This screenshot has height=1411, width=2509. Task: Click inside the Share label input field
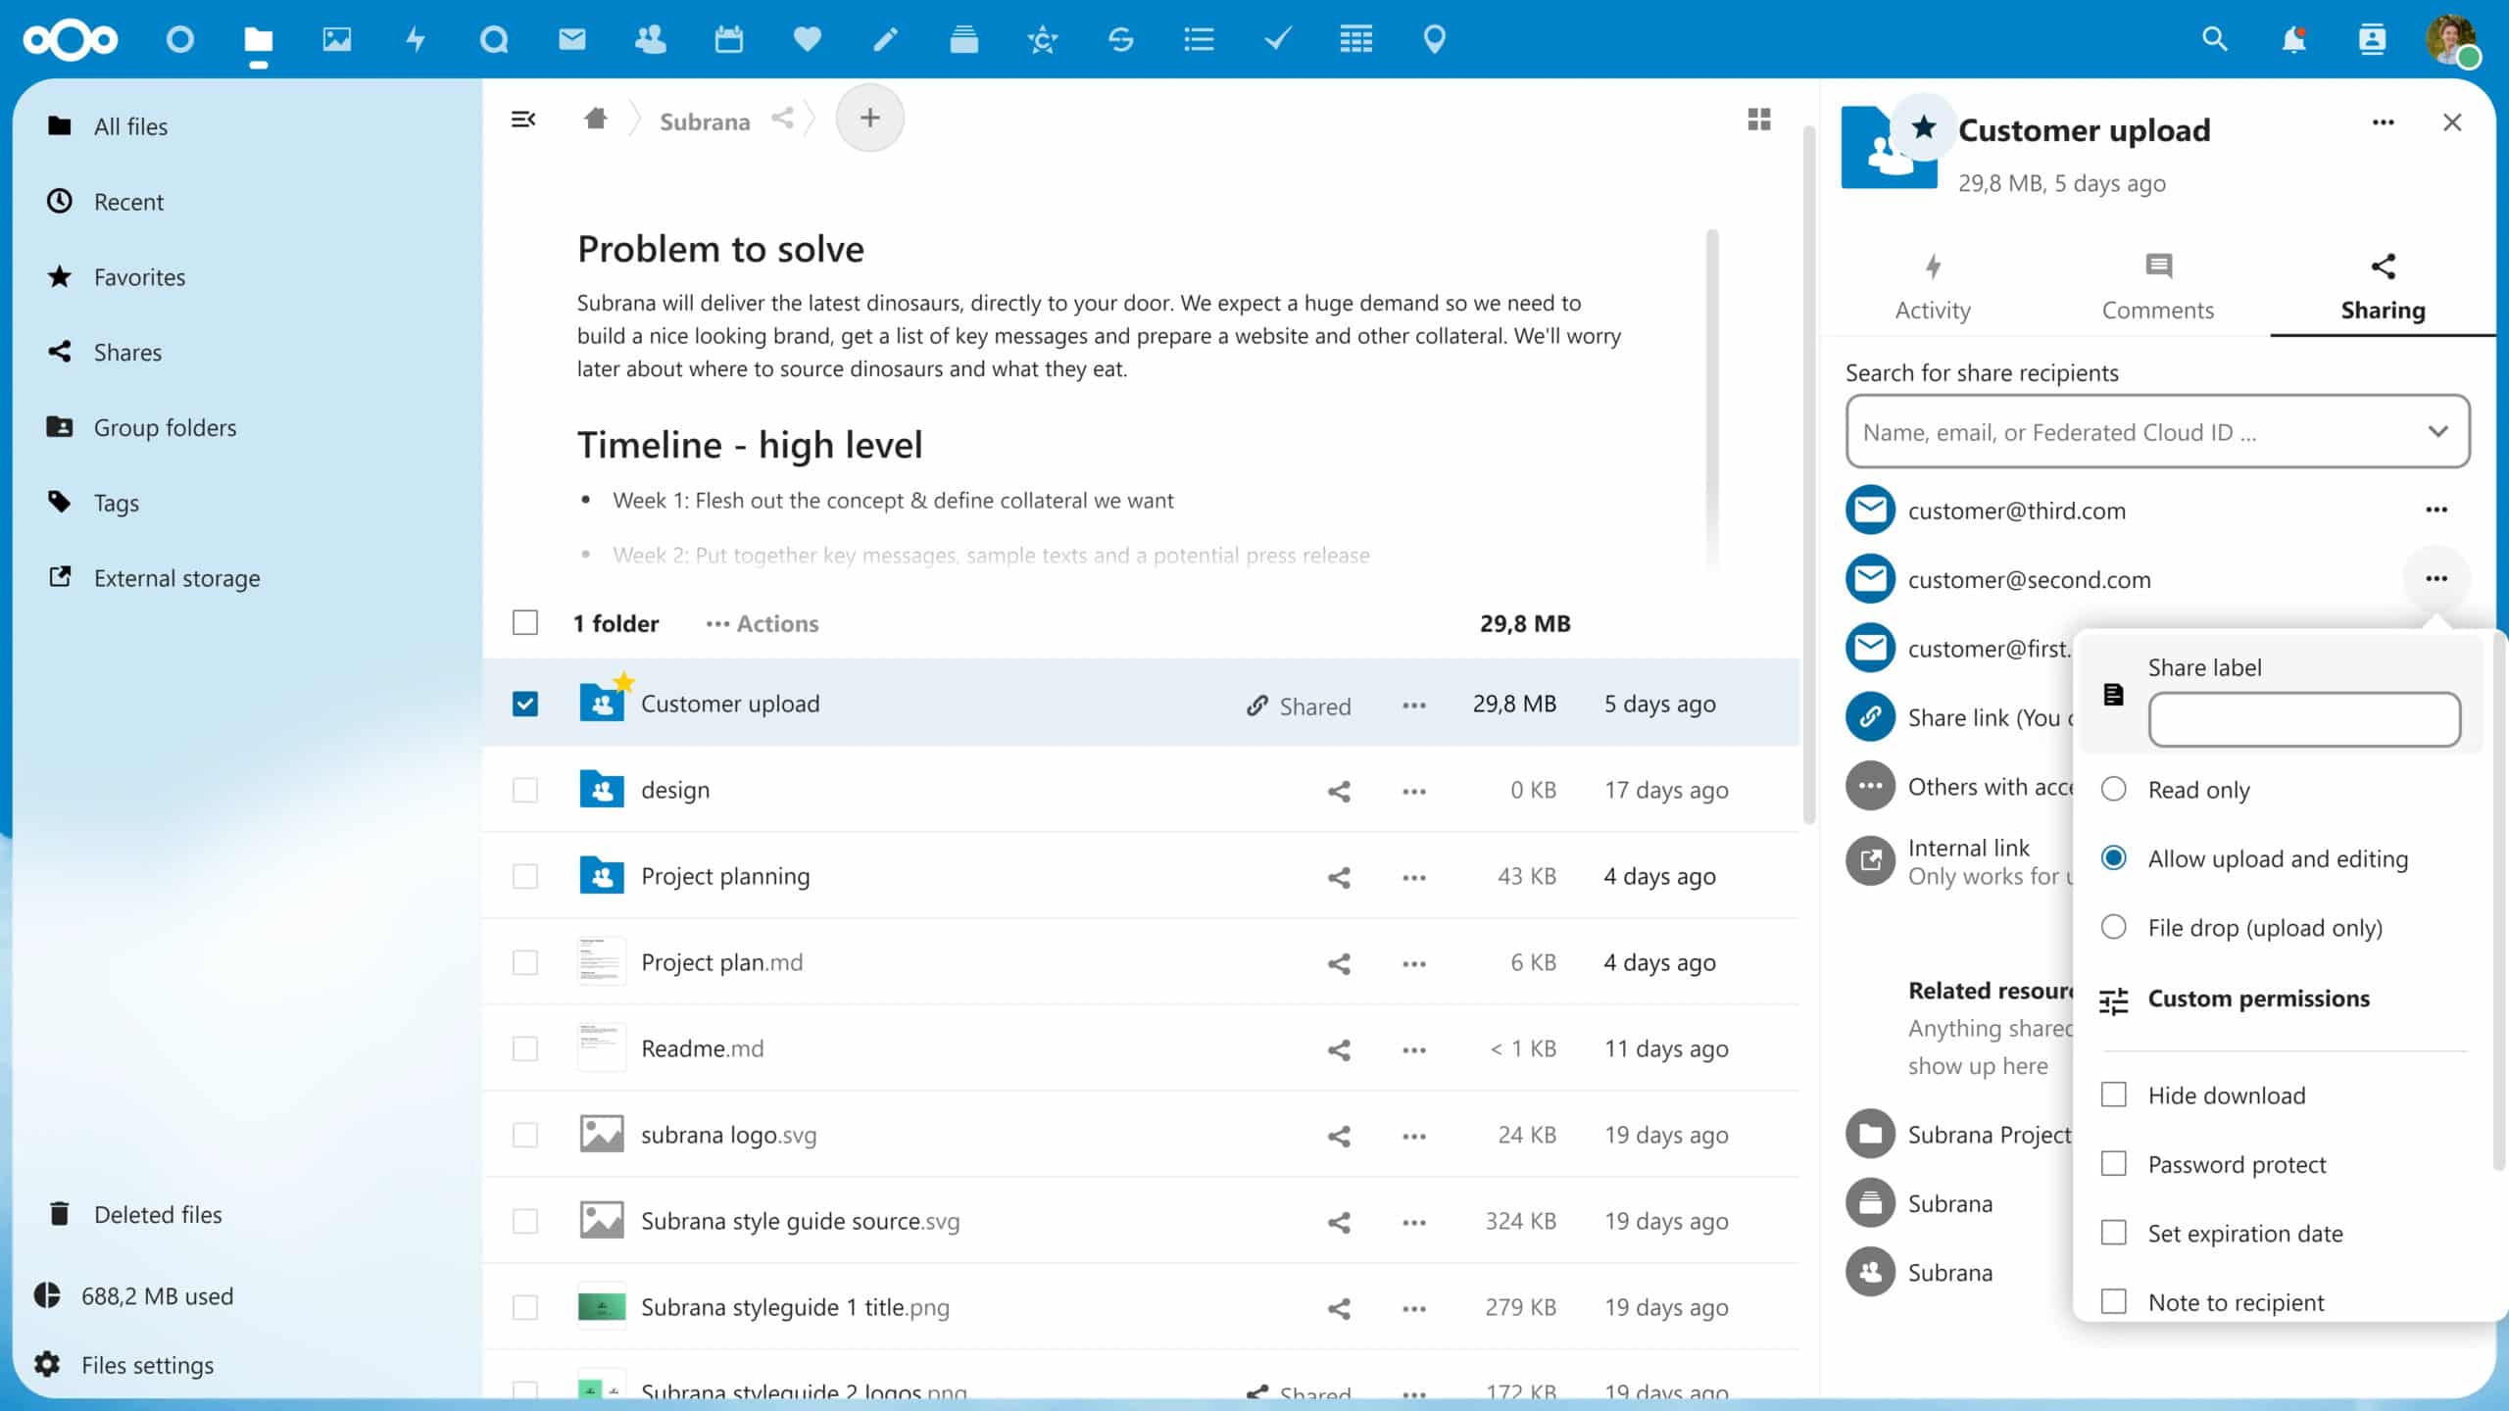tap(2304, 719)
